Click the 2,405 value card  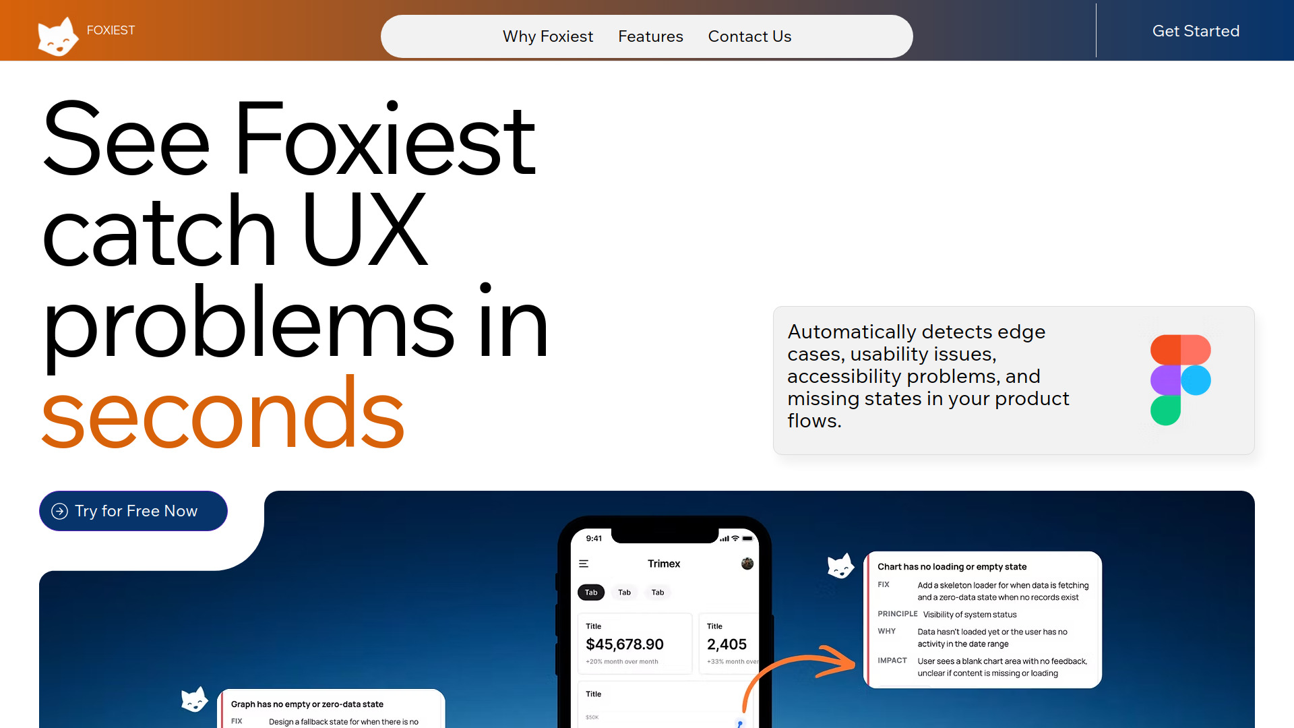[729, 644]
